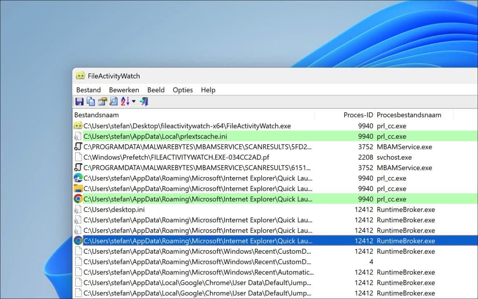Image resolution: width=478 pixels, height=299 pixels.
Task: Click the icon of the FileActivityWatch.exe row
Action: pyautogui.click(x=78, y=126)
